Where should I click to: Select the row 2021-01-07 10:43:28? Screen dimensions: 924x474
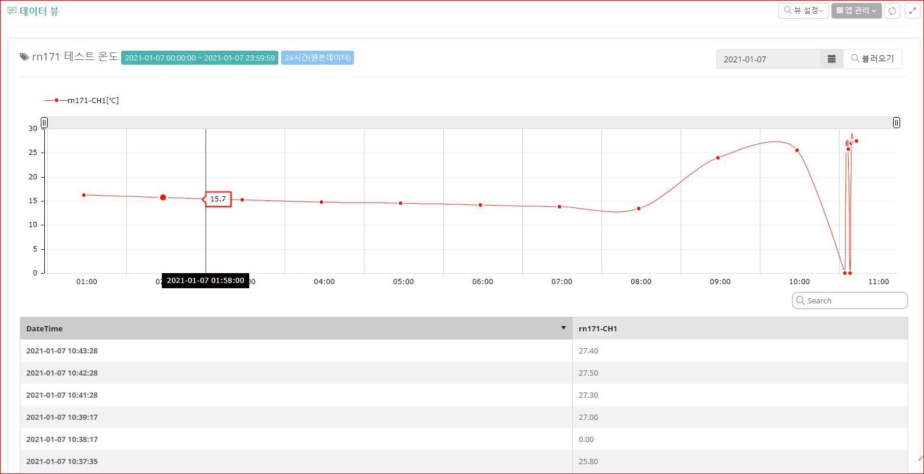pos(464,351)
